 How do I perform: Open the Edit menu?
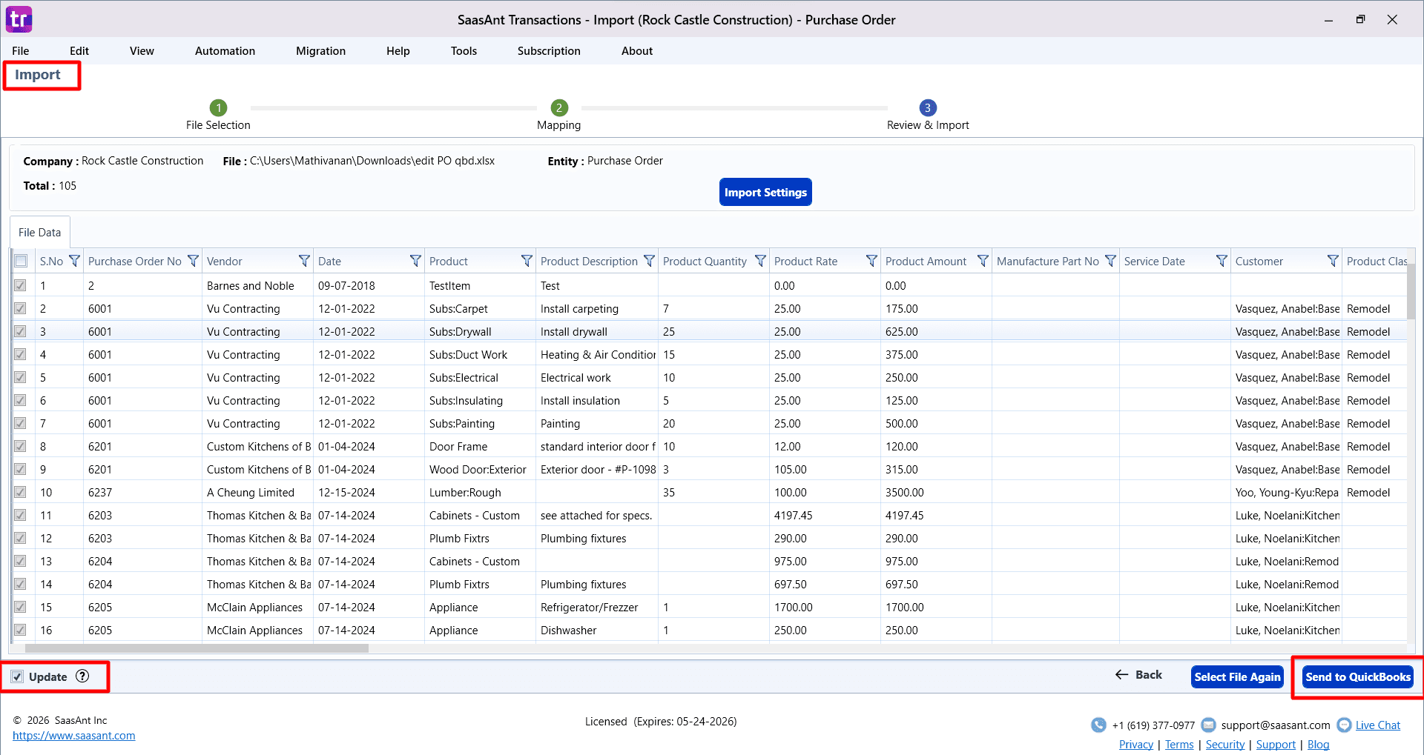(79, 51)
